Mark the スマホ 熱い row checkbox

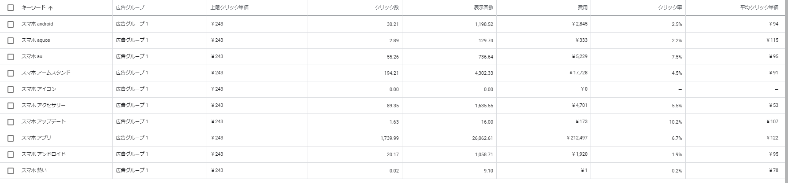[x=11, y=171]
